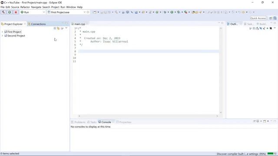Switch to the Build Targets tab

point(261,24)
